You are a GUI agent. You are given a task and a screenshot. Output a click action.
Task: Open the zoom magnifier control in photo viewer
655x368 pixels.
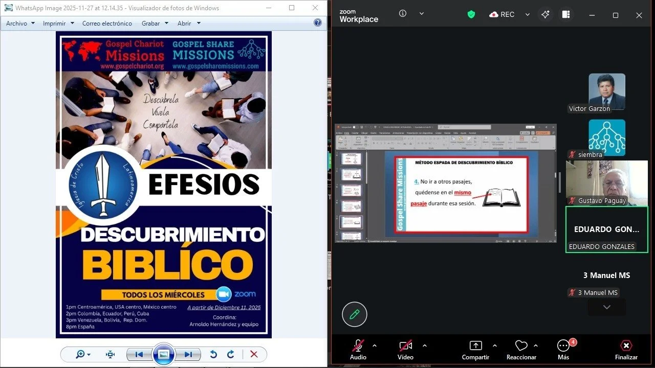[x=83, y=354]
